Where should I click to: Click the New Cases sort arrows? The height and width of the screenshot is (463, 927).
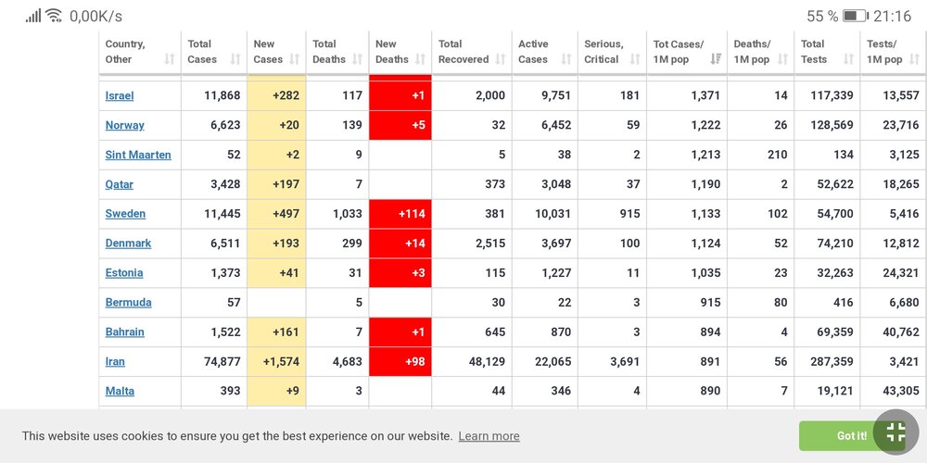click(295, 59)
